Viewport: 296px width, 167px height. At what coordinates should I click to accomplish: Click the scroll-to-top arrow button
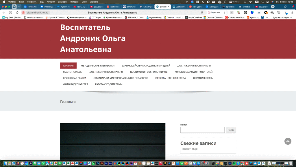(288, 141)
